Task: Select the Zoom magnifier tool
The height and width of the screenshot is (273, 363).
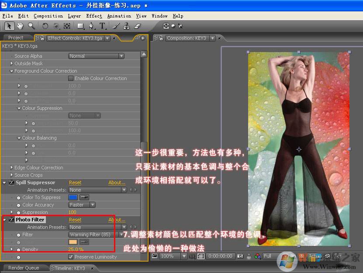Action: click(31, 26)
